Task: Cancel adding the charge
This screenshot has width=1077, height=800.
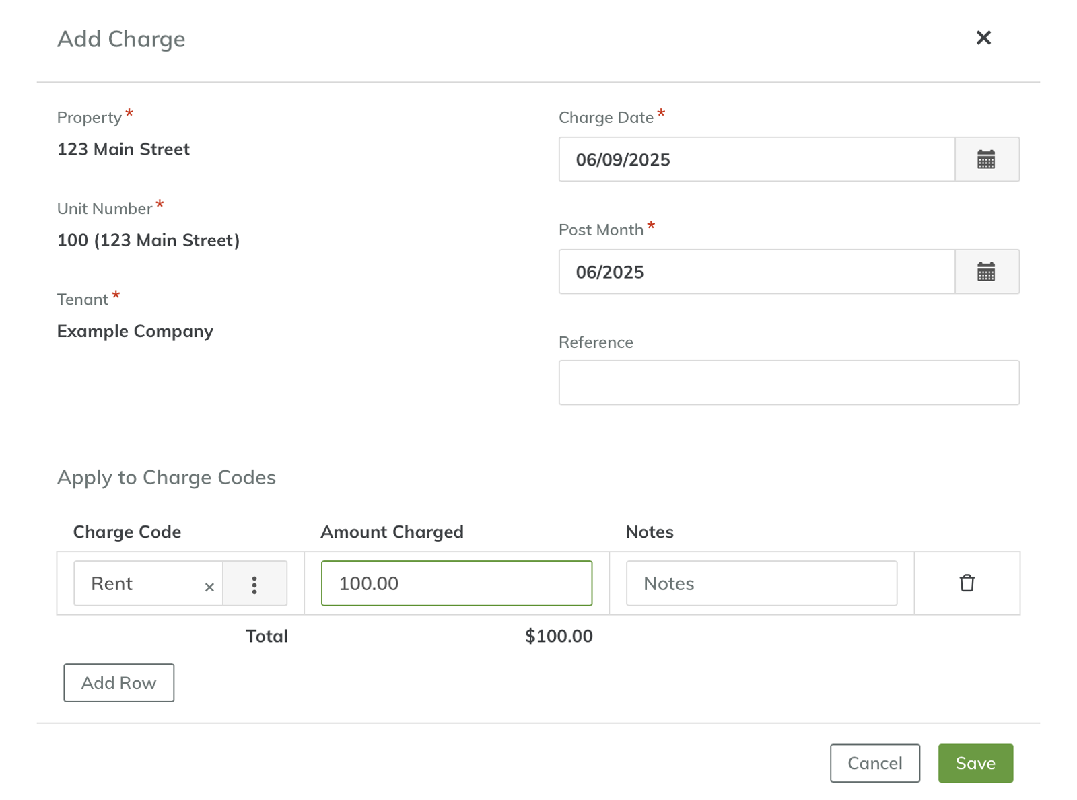Action: point(874,763)
